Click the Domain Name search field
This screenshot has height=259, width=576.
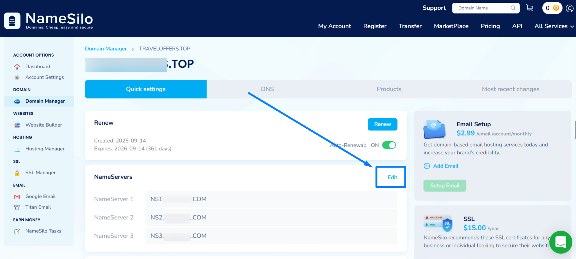pyautogui.click(x=483, y=8)
